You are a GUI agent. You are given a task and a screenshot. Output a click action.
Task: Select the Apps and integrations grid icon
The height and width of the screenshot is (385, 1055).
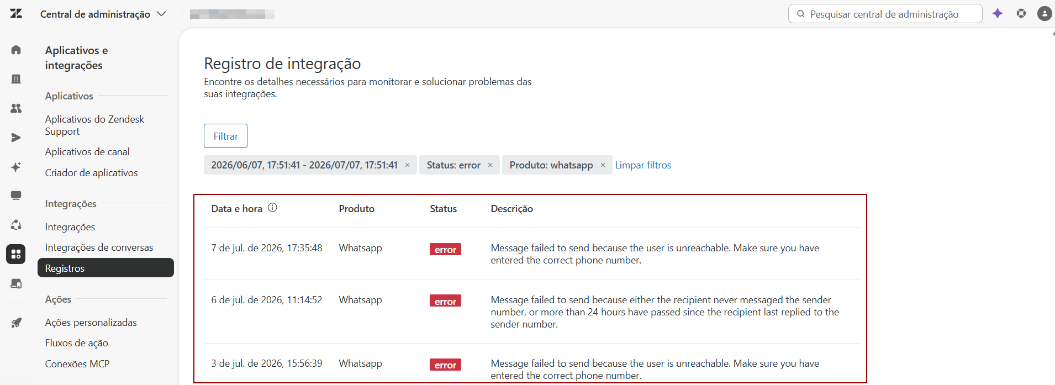click(16, 254)
